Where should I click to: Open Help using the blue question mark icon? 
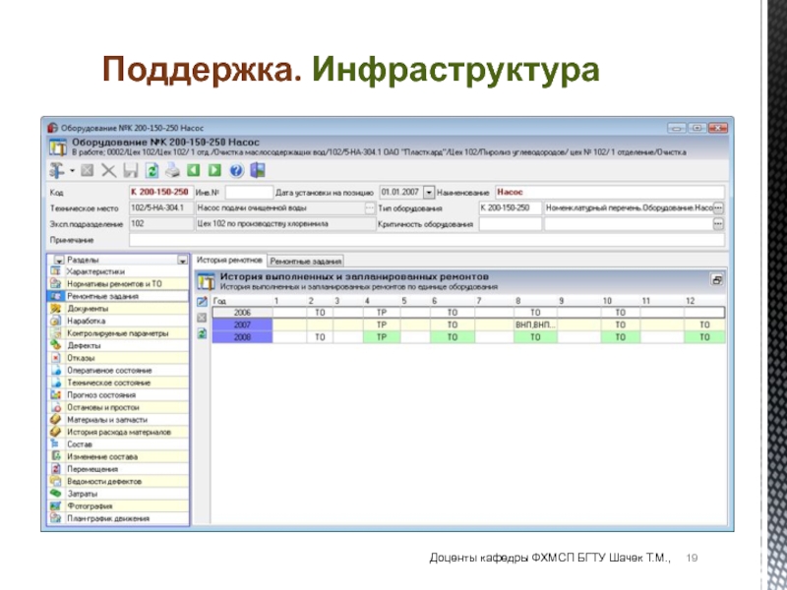click(x=234, y=171)
